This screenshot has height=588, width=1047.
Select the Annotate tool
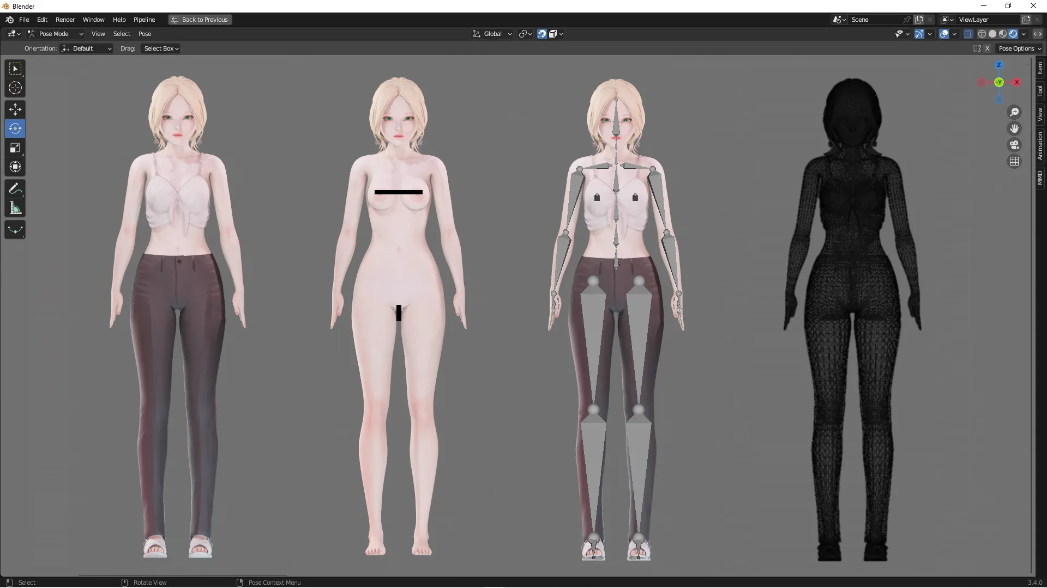pyautogui.click(x=15, y=188)
